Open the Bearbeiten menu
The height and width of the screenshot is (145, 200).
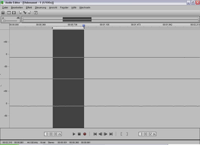tap(17, 8)
